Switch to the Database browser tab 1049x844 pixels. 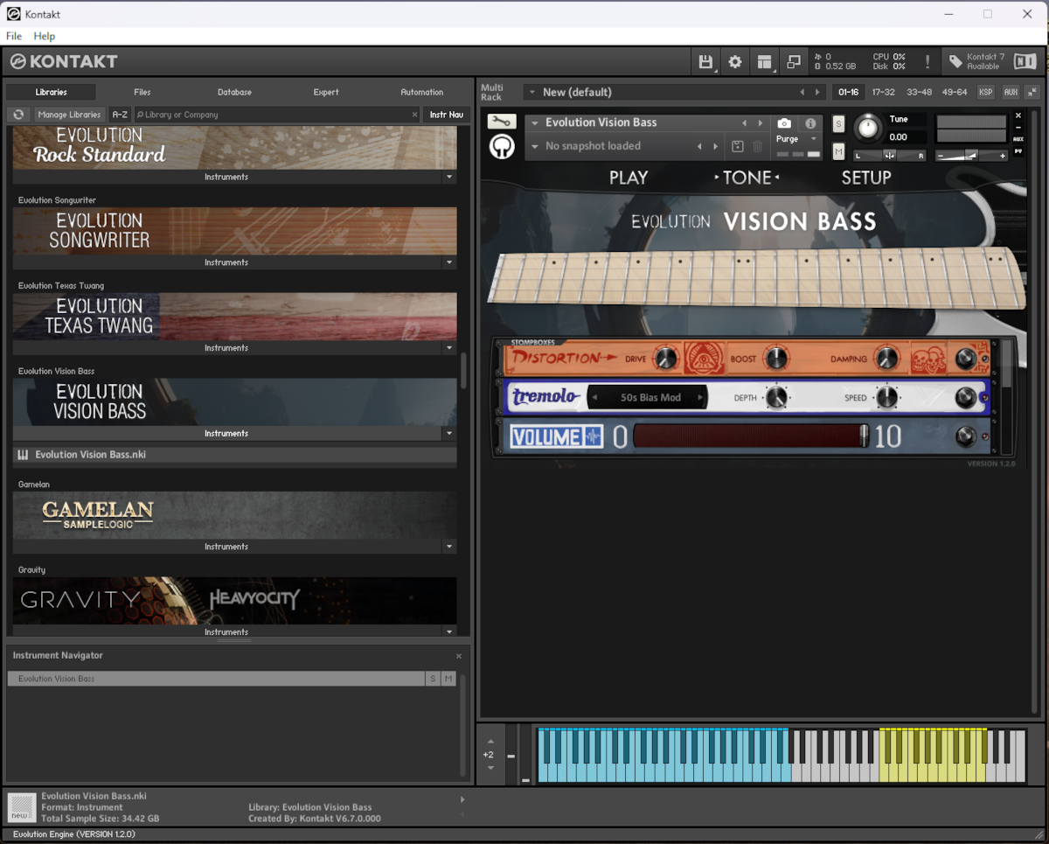(x=234, y=92)
